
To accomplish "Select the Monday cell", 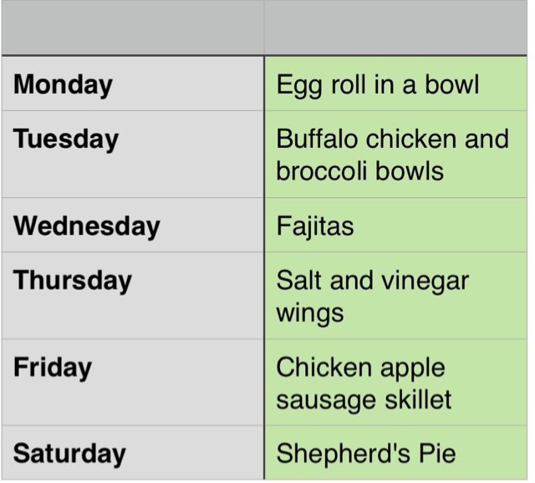I will click(132, 84).
